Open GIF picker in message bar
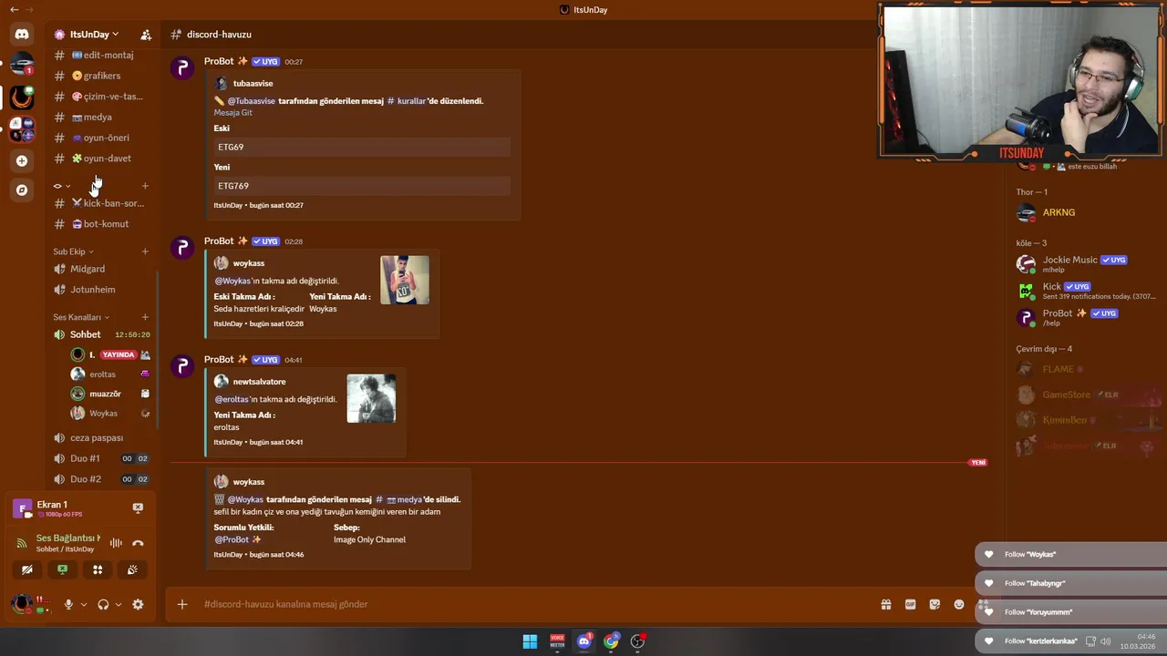1167x656 pixels. point(910,604)
